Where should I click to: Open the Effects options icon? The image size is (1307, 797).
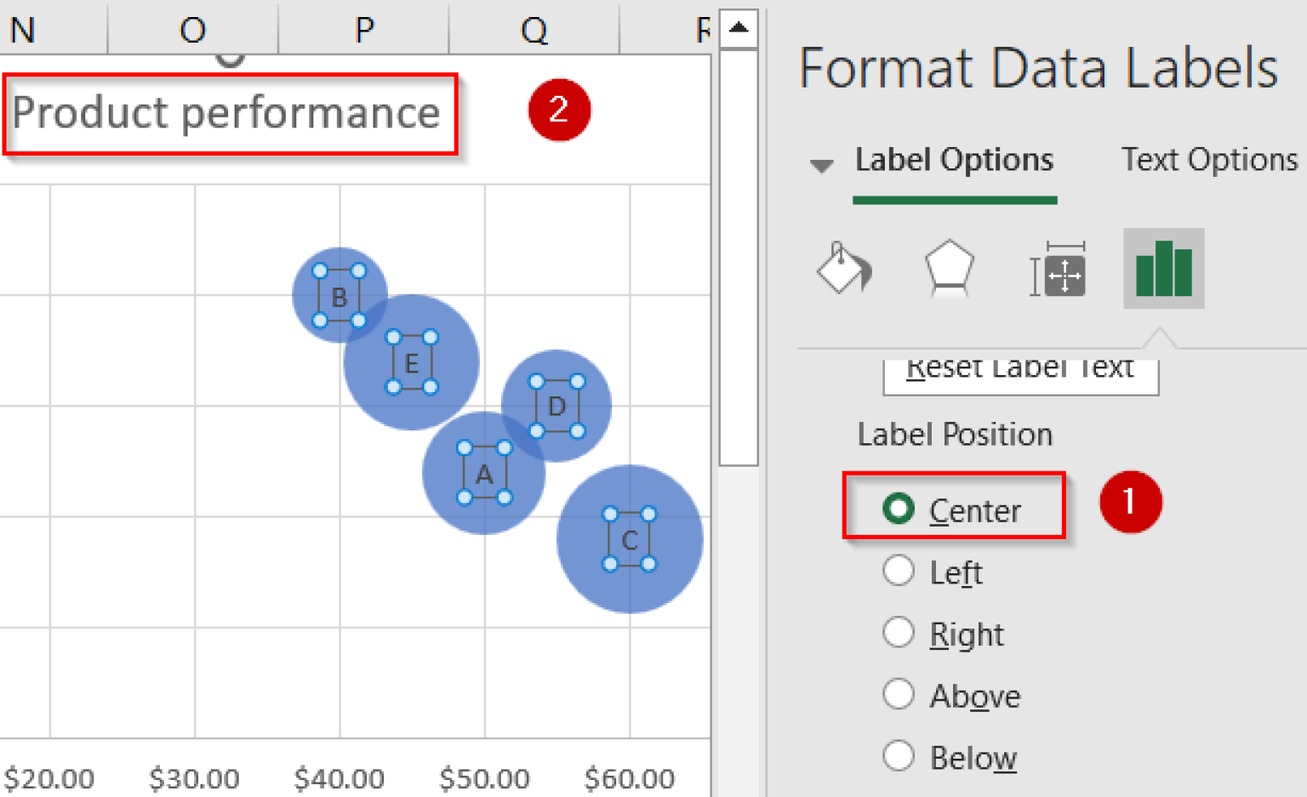949,269
